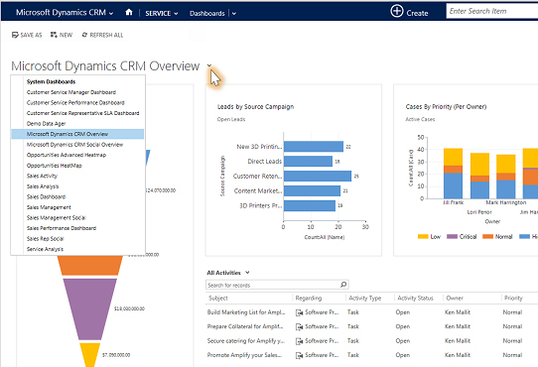538x367 pixels.
Task: Open record icon beside Build Marketing List row
Action: tap(299, 312)
